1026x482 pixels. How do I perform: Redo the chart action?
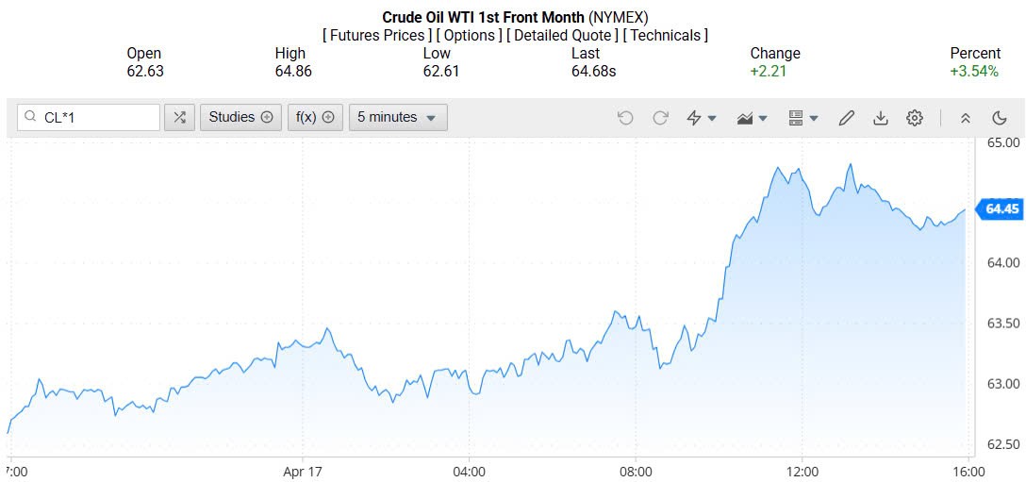pyautogui.click(x=660, y=118)
